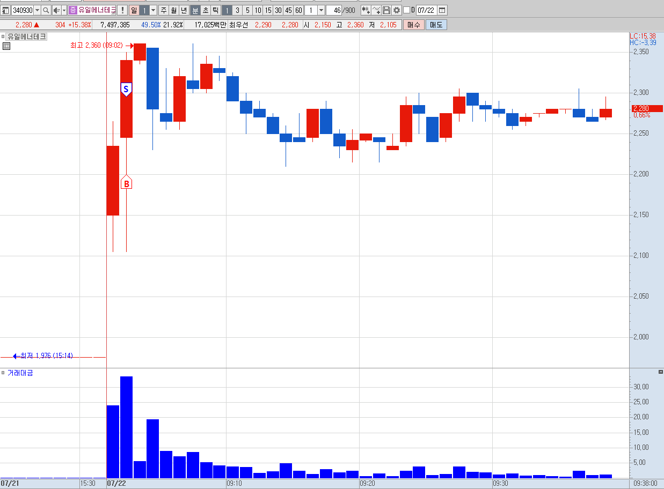Screen dimensions: 664x489
Task: Select the 30 minute interval tab
Action: click(x=278, y=10)
